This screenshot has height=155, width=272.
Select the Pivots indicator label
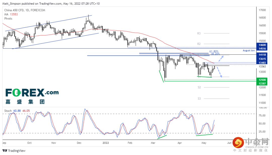[8, 19]
